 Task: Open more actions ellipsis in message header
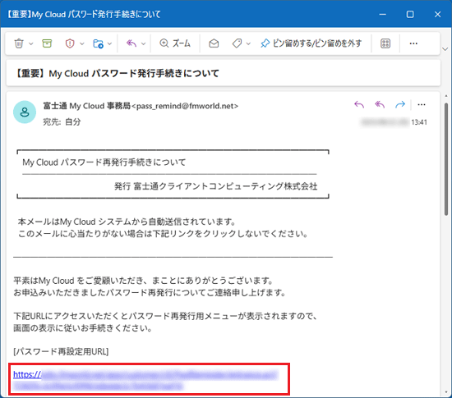[x=422, y=104]
